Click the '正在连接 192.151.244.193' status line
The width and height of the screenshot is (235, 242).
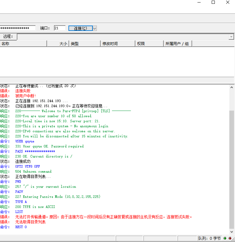pyautogui.click(x=41, y=101)
